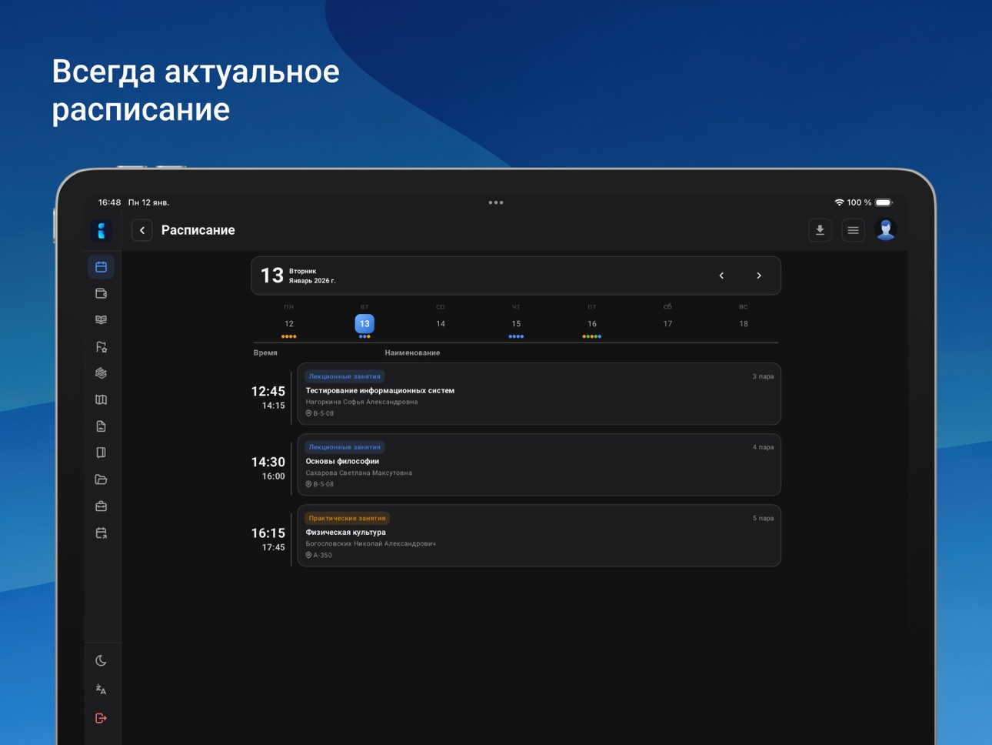Tap the 16:48 status bar clock

[109, 202]
